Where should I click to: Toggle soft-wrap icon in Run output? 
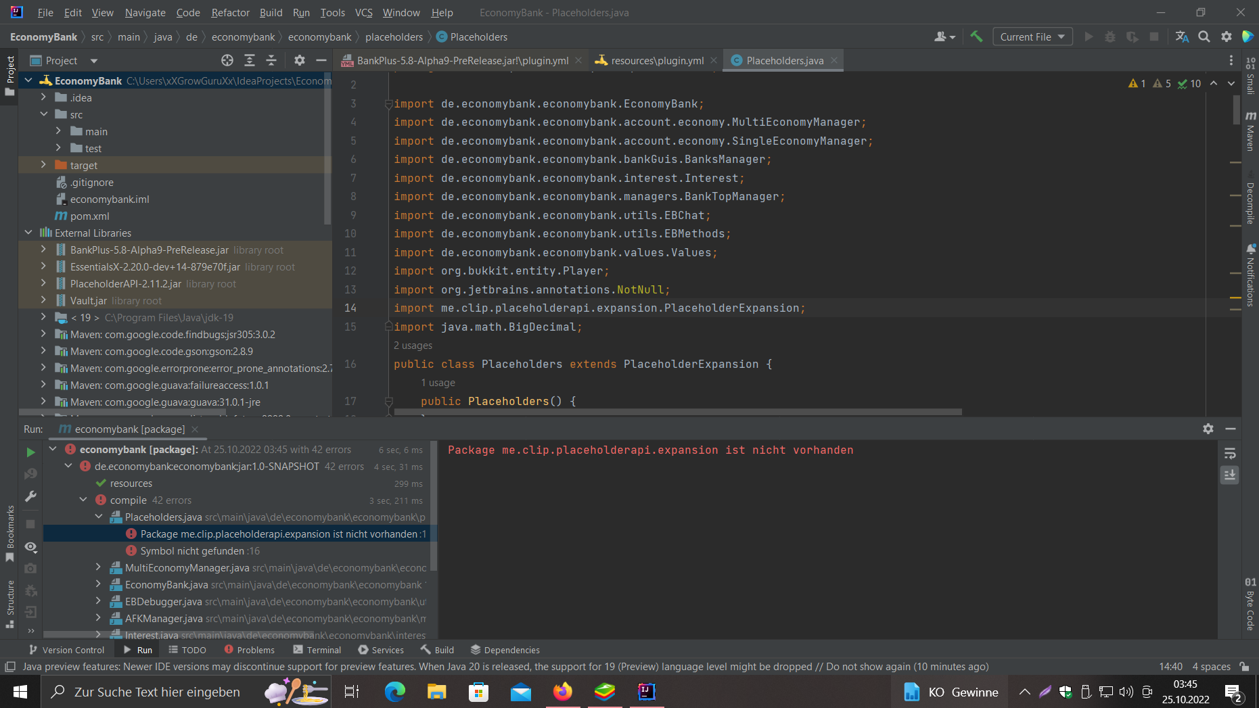[1230, 453]
